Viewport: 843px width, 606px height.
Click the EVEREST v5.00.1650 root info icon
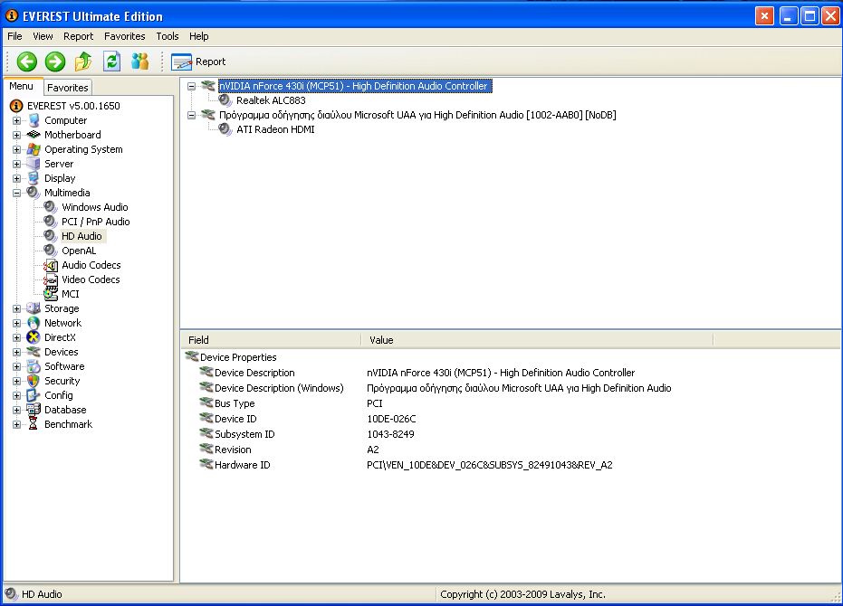[16, 106]
